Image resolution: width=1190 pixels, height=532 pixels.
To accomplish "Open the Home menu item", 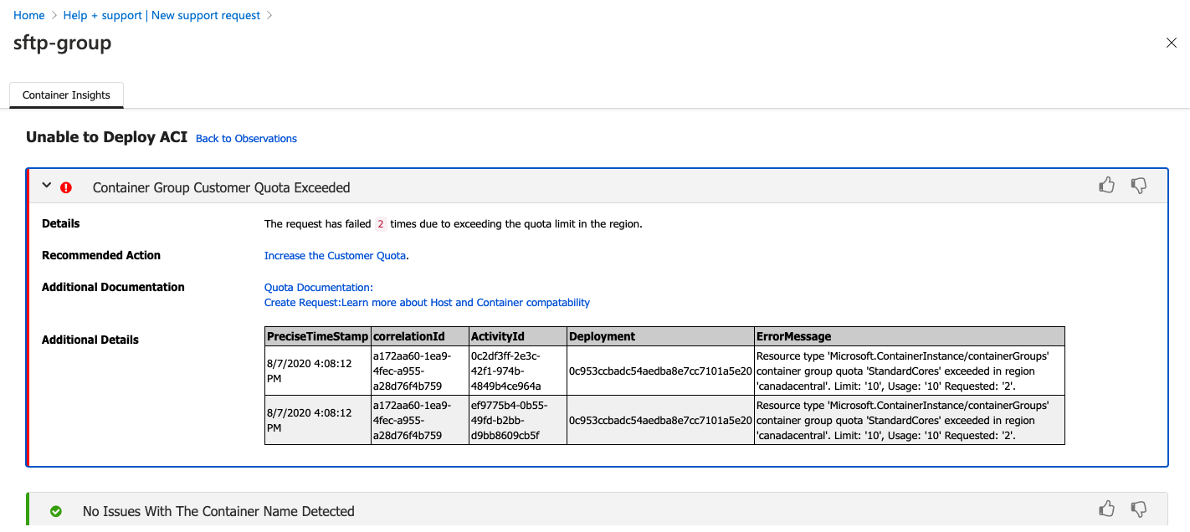I will pyautogui.click(x=29, y=15).
